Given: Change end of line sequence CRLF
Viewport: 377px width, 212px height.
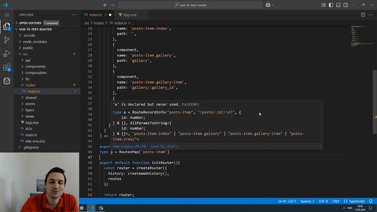Looking at the screenshot, I should tap(336, 201).
